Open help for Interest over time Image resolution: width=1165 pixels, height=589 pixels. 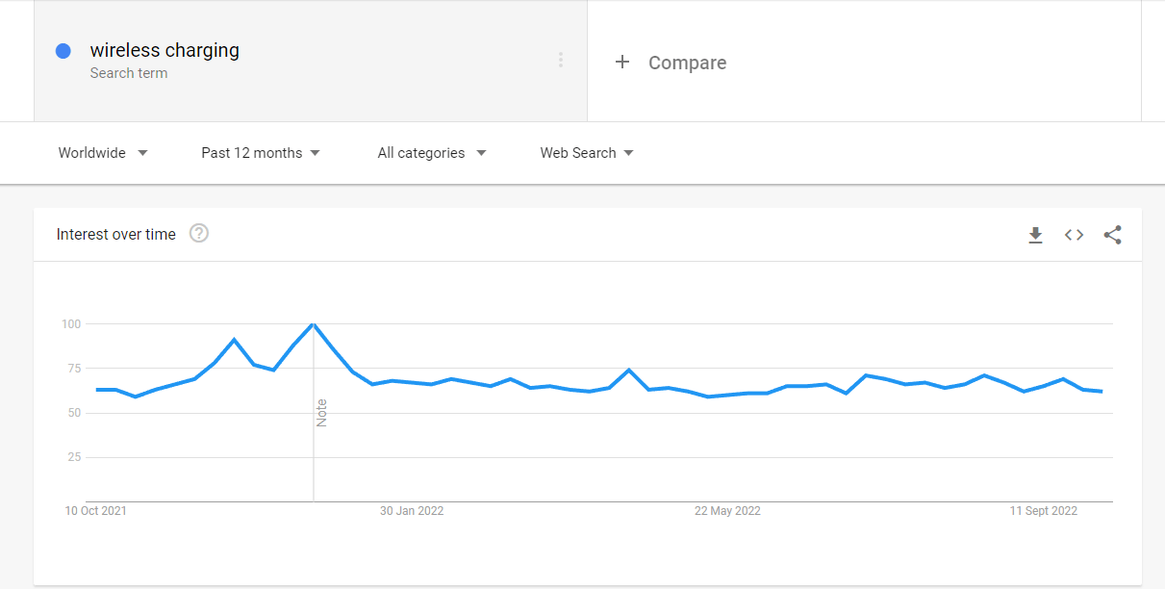[x=199, y=233]
